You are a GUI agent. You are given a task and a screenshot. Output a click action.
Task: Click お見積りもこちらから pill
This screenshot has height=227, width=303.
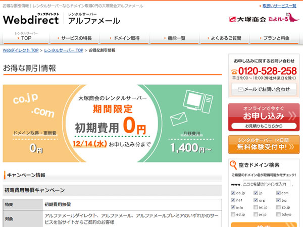[x=264, y=126]
